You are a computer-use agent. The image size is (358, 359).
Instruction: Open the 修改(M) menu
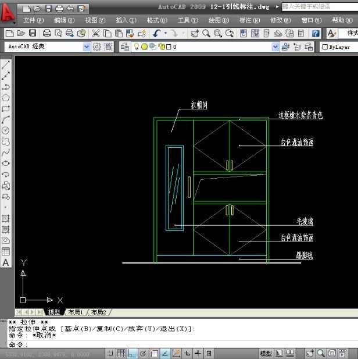(281, 20)
